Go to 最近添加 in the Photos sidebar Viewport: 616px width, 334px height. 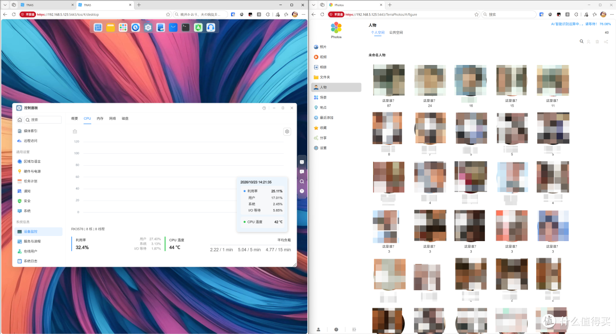click(337, 118)
